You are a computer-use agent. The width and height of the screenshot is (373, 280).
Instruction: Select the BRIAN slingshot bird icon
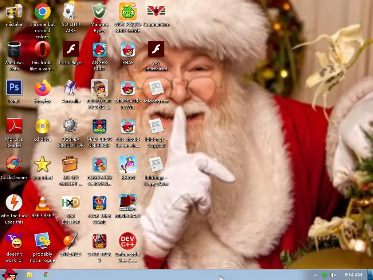(x=128, y=164)
